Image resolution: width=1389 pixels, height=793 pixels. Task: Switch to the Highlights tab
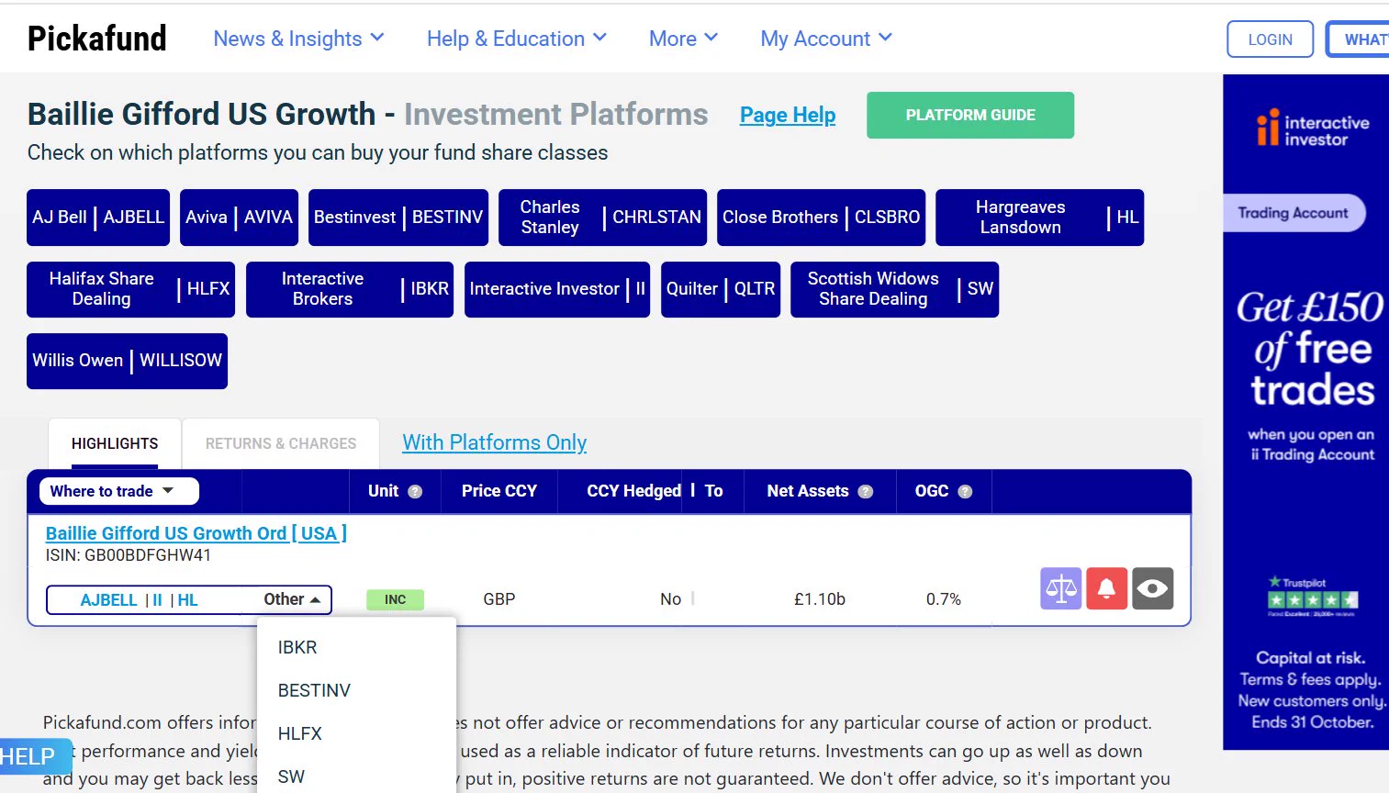point(115,443)
